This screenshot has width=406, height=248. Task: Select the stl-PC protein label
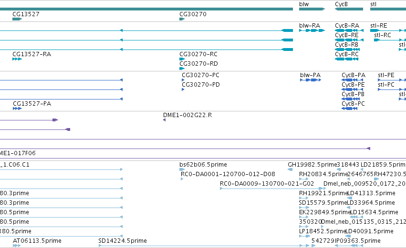(386, 85)
